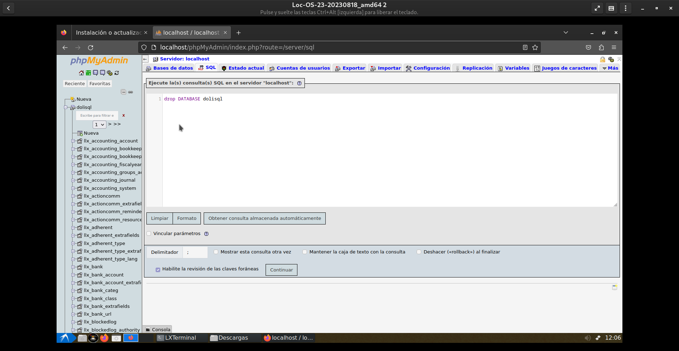The height and width of the screenshot is (351, 679).
Task: Click the collapse all tree icon
Action: pos(123,92)
